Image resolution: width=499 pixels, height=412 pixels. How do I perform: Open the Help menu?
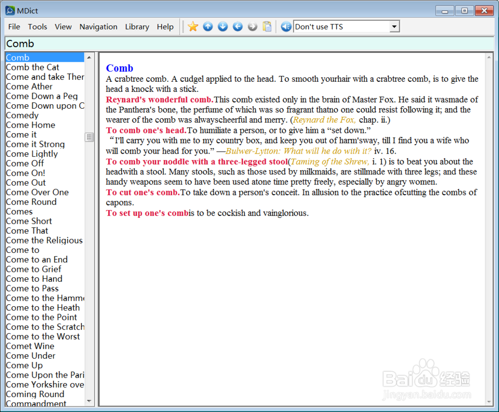(x=165, y=27)
